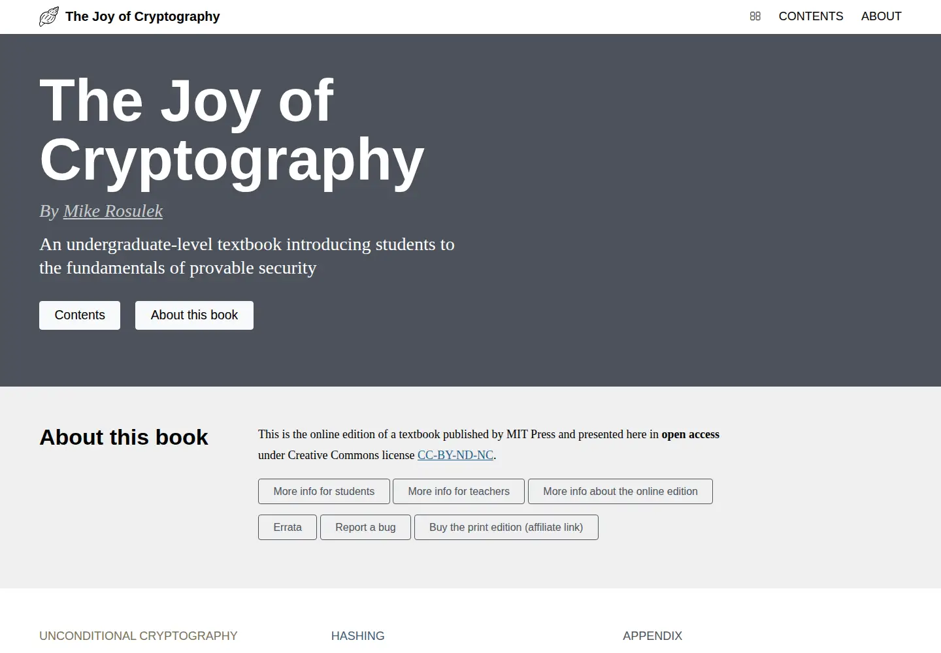Click the hero Contents button

[x=80, y=315]
